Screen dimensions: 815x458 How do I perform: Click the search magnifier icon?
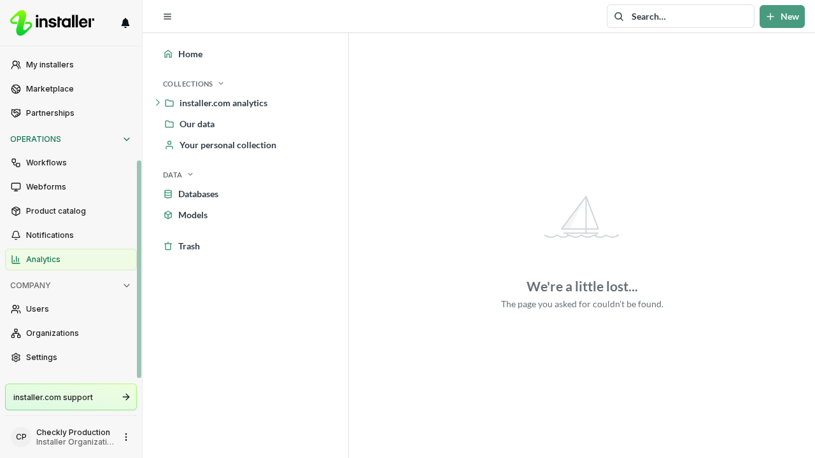[x=619, y=17]
